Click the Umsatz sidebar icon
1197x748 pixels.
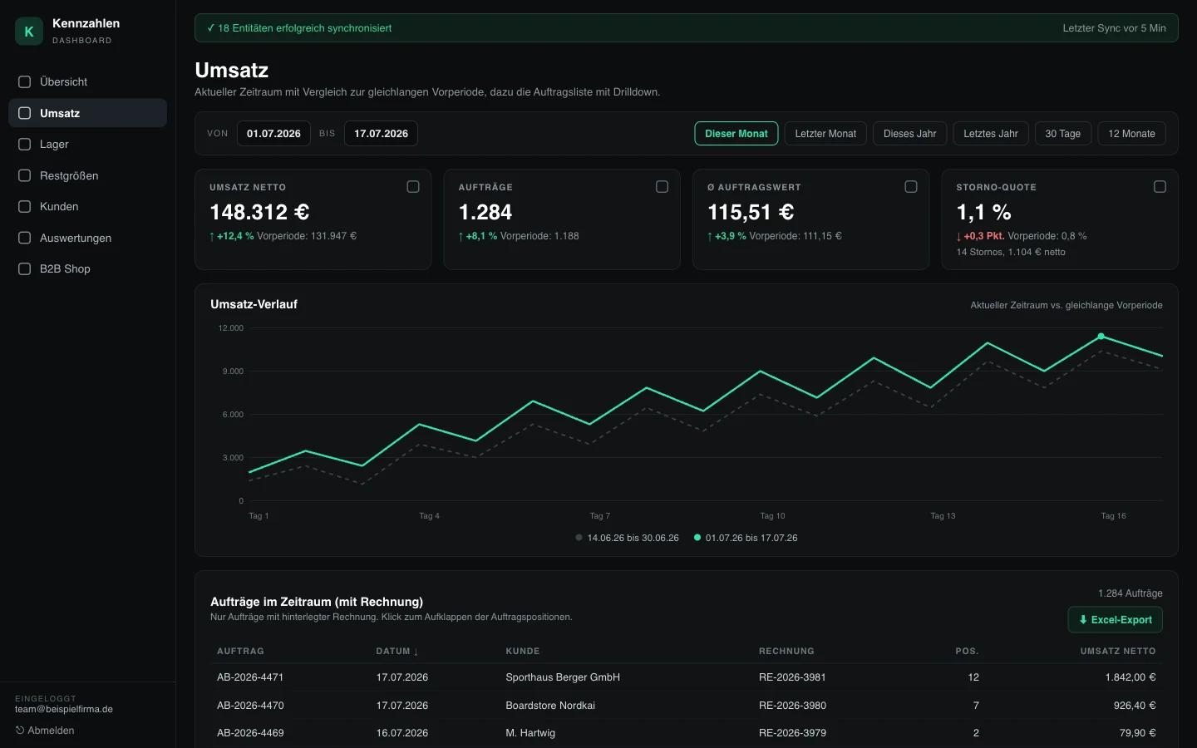pos(25,113)
